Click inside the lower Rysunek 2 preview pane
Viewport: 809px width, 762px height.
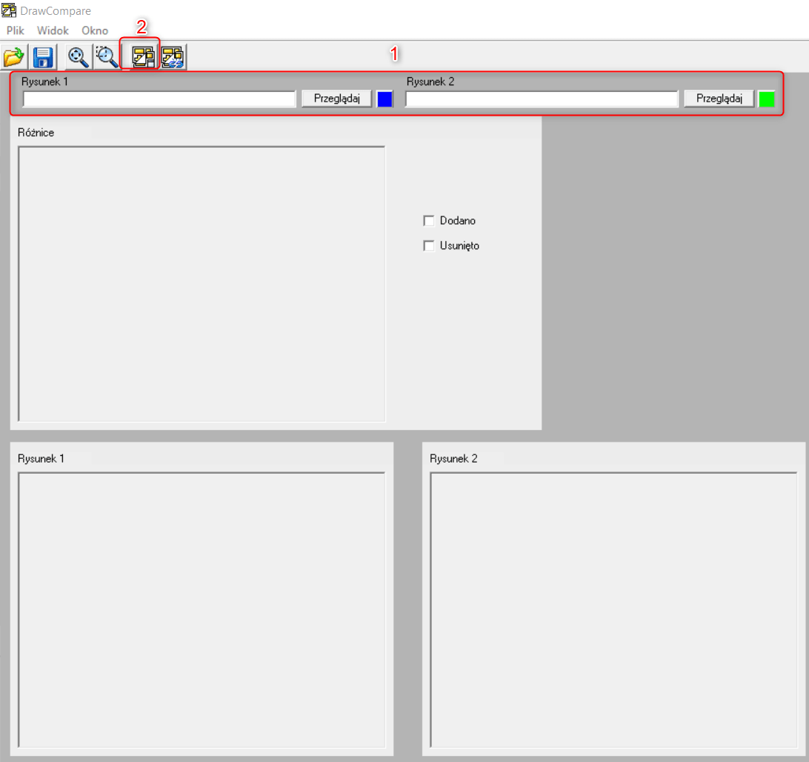point(614,610)
